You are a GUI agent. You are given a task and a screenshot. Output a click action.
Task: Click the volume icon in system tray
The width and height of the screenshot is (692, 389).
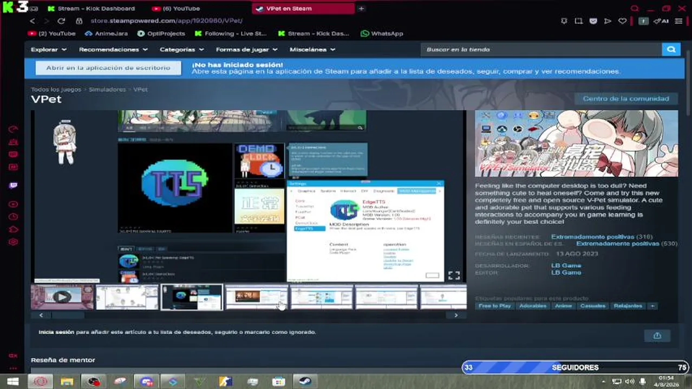tap(630, 381)
